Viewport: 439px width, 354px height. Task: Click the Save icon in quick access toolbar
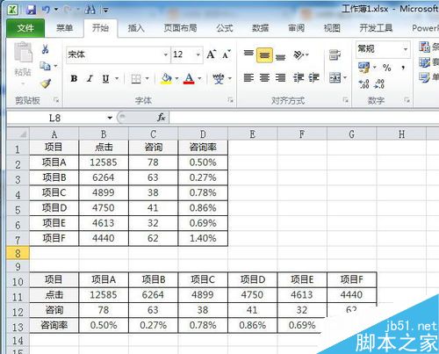[x=31, y=10]
